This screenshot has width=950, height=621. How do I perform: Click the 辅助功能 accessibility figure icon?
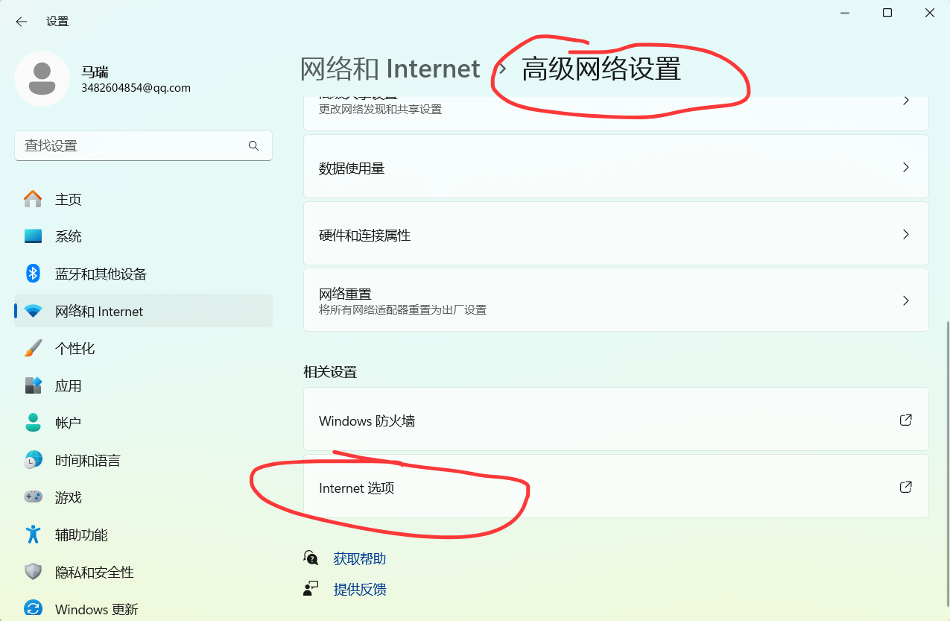click(x=33, y=535)
